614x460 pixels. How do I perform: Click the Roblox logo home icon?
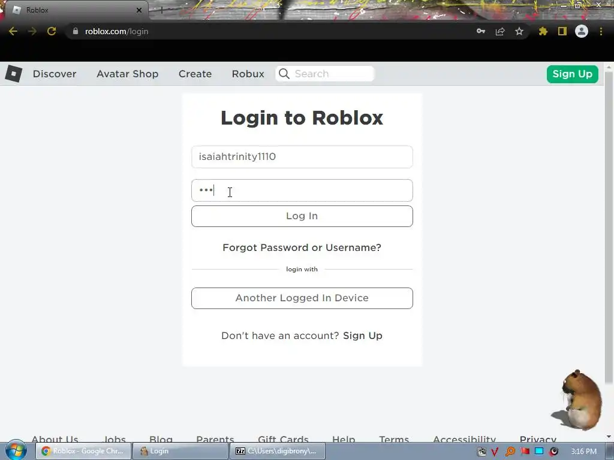13,74
